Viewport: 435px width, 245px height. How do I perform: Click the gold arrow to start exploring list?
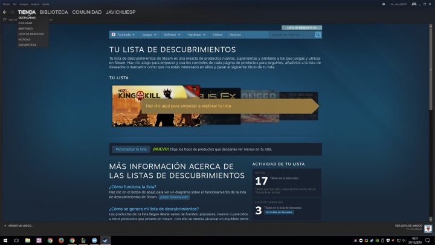230,106
